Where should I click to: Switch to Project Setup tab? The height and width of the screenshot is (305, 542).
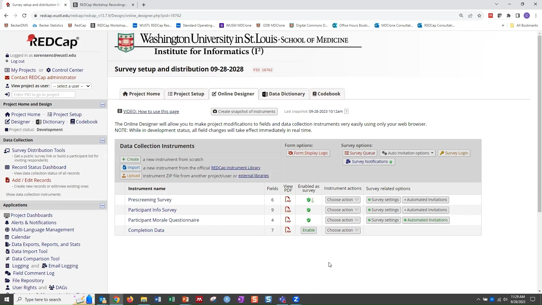coord(186,94)
